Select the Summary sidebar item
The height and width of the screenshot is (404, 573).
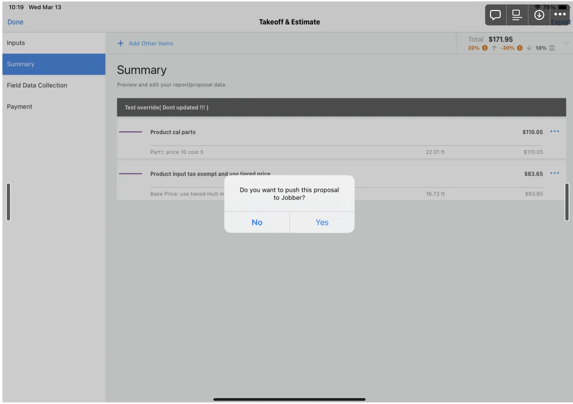(54, 64)
